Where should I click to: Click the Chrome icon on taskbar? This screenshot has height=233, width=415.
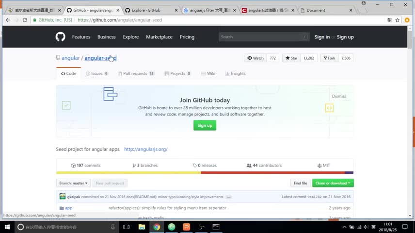click(x=157, y=227)
